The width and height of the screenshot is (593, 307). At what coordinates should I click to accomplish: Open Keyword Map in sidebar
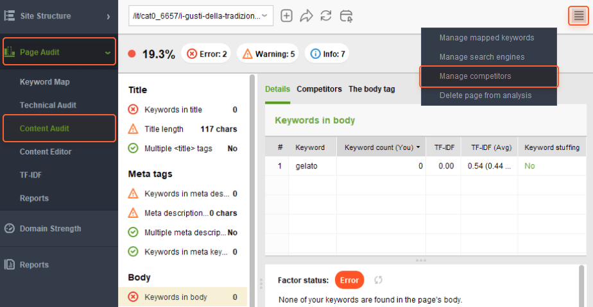[x=45, y=82]
